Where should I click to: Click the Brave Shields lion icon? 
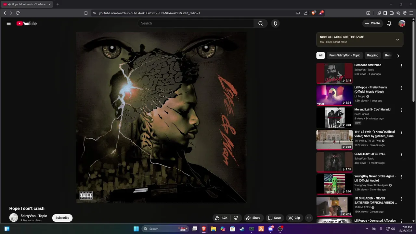(313, 13)
